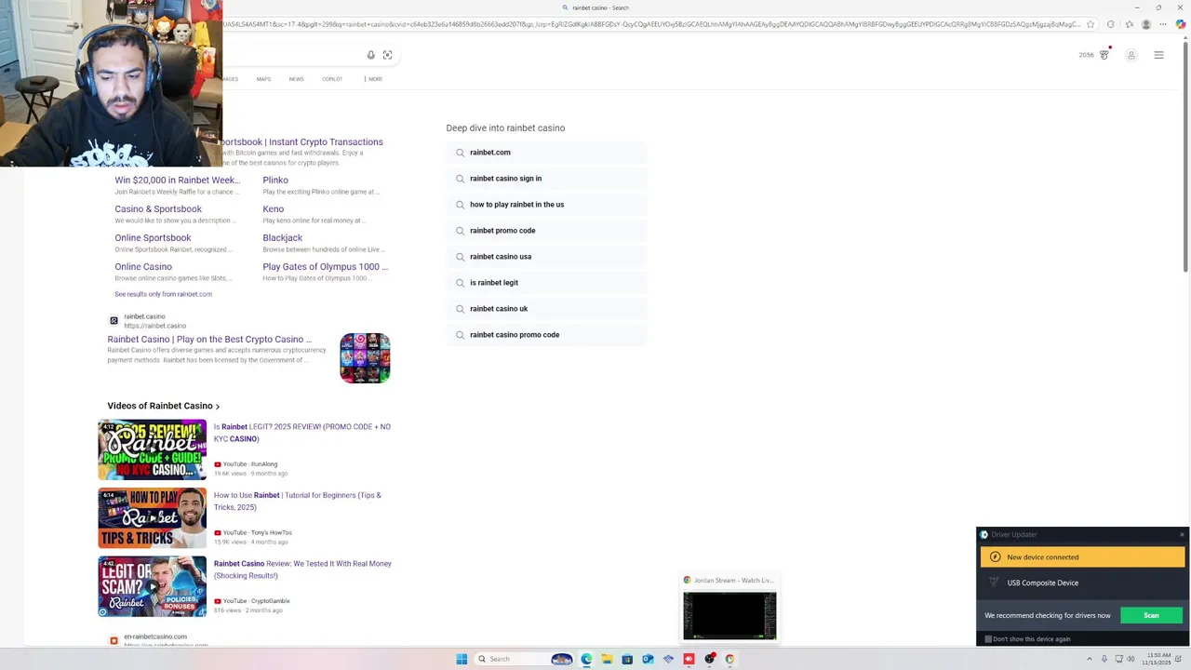The height and width of the screenshot is (670, 1191).
Task: Switch to the COPILOT search tab
Action: (332, 79)
